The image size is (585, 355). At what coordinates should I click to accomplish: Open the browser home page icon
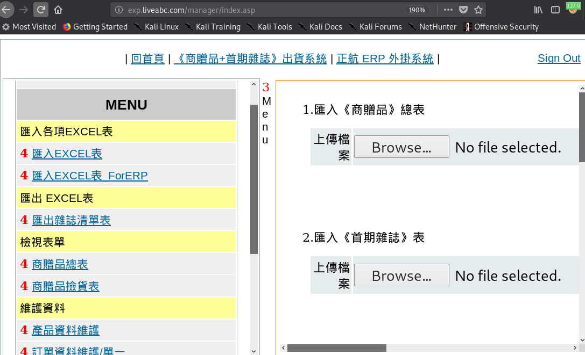tap(58, 10)
